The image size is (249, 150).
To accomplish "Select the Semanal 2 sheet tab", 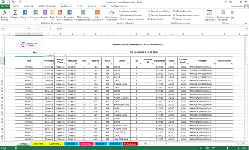I will (86, 144).
